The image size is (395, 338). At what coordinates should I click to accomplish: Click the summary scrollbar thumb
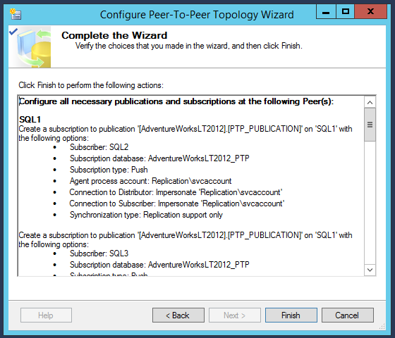point(370,125)
